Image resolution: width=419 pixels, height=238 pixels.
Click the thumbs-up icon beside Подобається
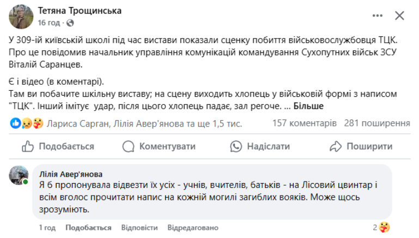[27, 147]
